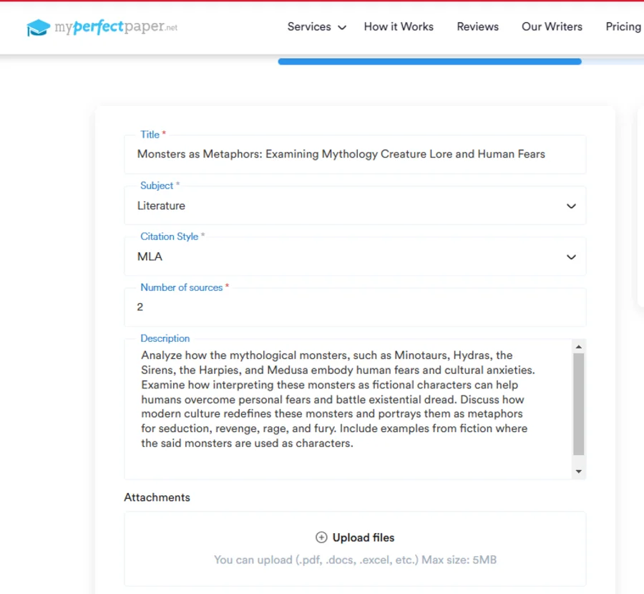Click the myperfectpaper graduation cap logo
The image size is (644, 594).
click(38, 27)
